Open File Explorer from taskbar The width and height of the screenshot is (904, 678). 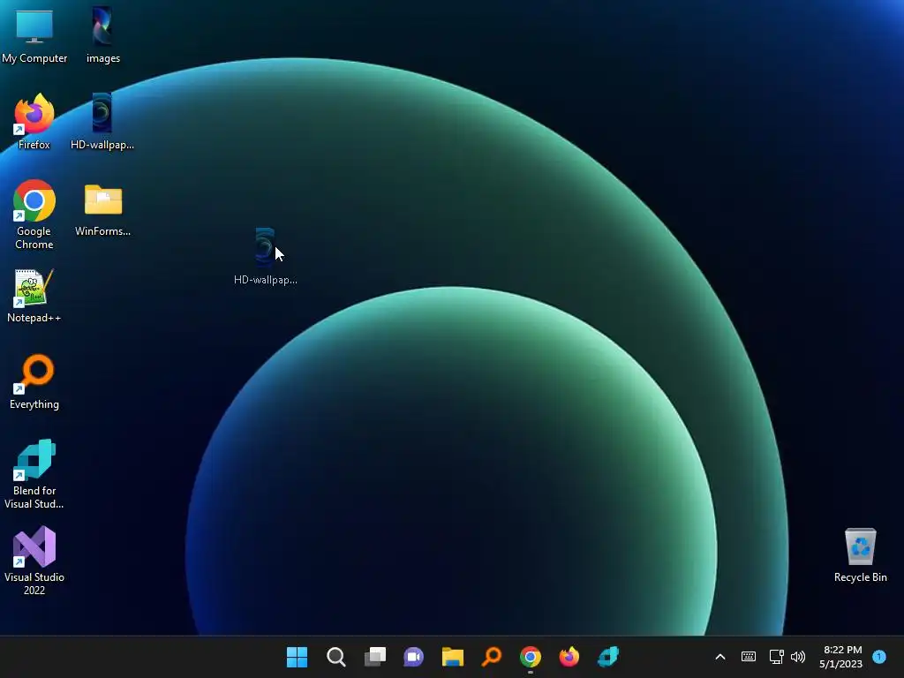click(x=453, y=657)
